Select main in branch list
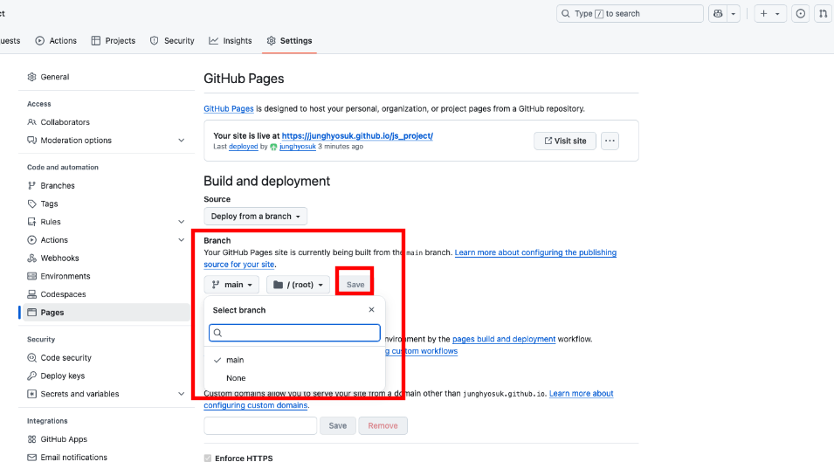Screen dimensions: 834x462 pyautogui.click(x=294, y=360)
